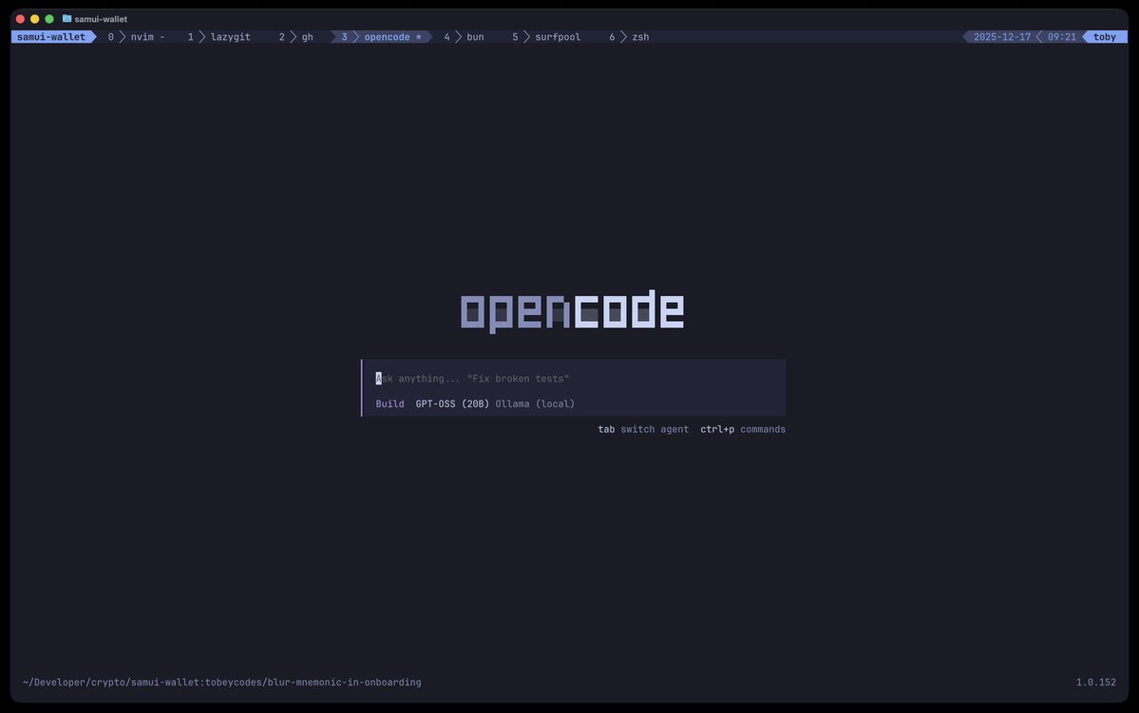This screenshot has height=713, width=1139.
Task: Select the opencode tmux window
Action: pyautogui.click(x=382, y=37)
